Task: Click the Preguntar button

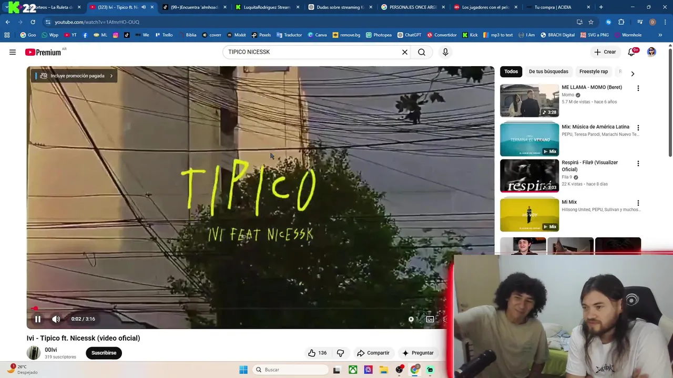Action: pos(418,353)
